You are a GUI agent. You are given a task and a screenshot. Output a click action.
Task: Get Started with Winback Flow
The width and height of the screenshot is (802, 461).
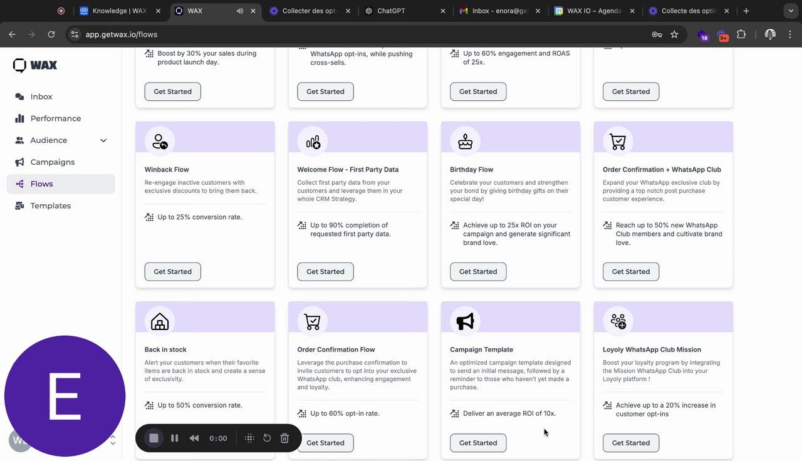point(172,272)
